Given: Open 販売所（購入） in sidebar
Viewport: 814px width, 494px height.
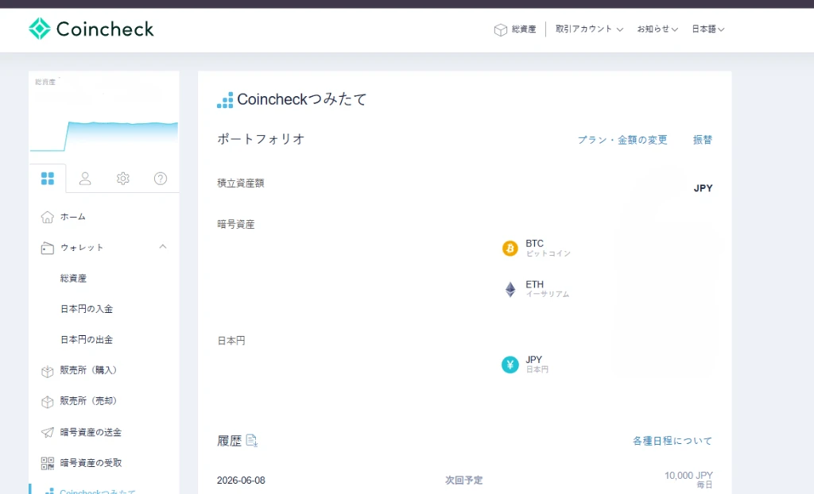Looking at the screenshot, I should tap(88, 370).
